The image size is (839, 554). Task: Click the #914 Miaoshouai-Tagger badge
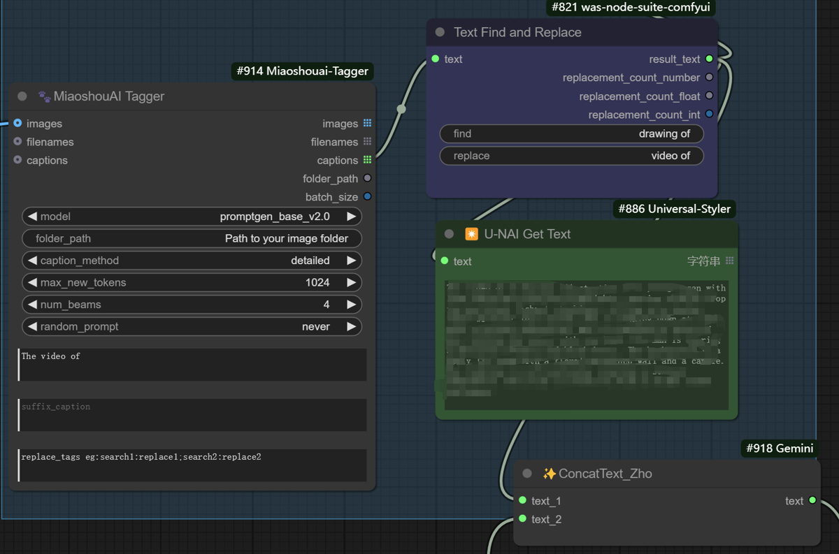tap(302, 71)
